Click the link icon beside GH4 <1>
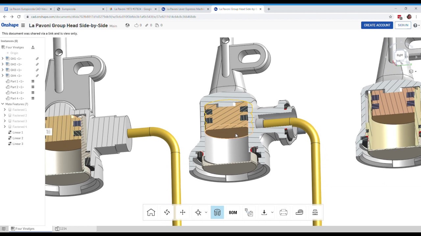 point(37,76)
